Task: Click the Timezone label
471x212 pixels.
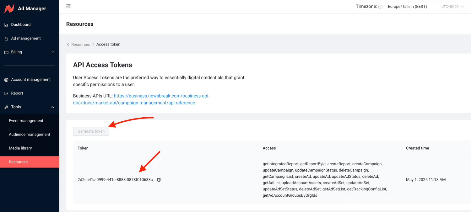Action: tap(366, 7)
